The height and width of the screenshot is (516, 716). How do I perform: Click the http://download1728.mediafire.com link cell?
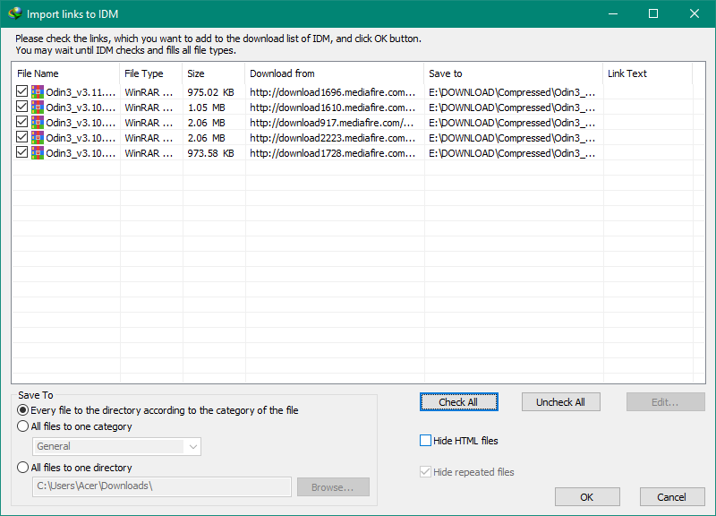(332, 153)
